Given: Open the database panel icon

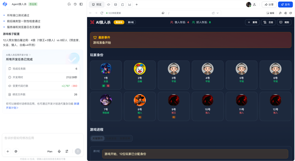Looking at the screenshot, I should point(116,5).
